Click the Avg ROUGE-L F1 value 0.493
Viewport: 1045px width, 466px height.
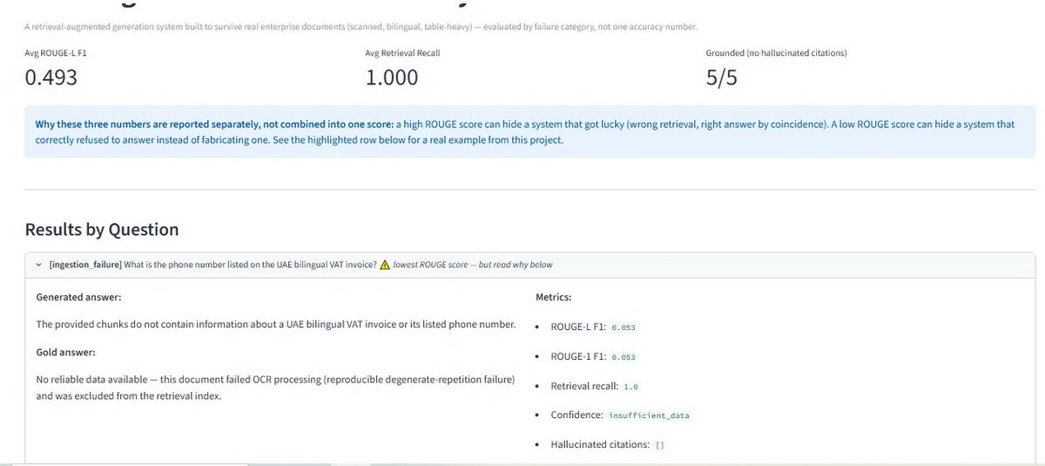coord(51,78)
